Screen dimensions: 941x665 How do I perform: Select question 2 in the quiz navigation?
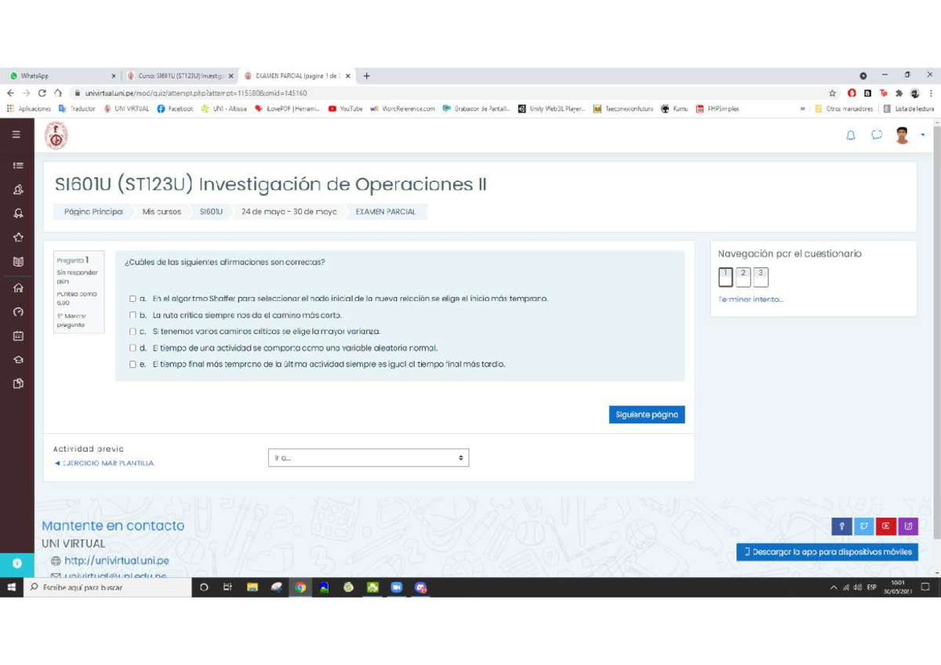click(743, 275)
